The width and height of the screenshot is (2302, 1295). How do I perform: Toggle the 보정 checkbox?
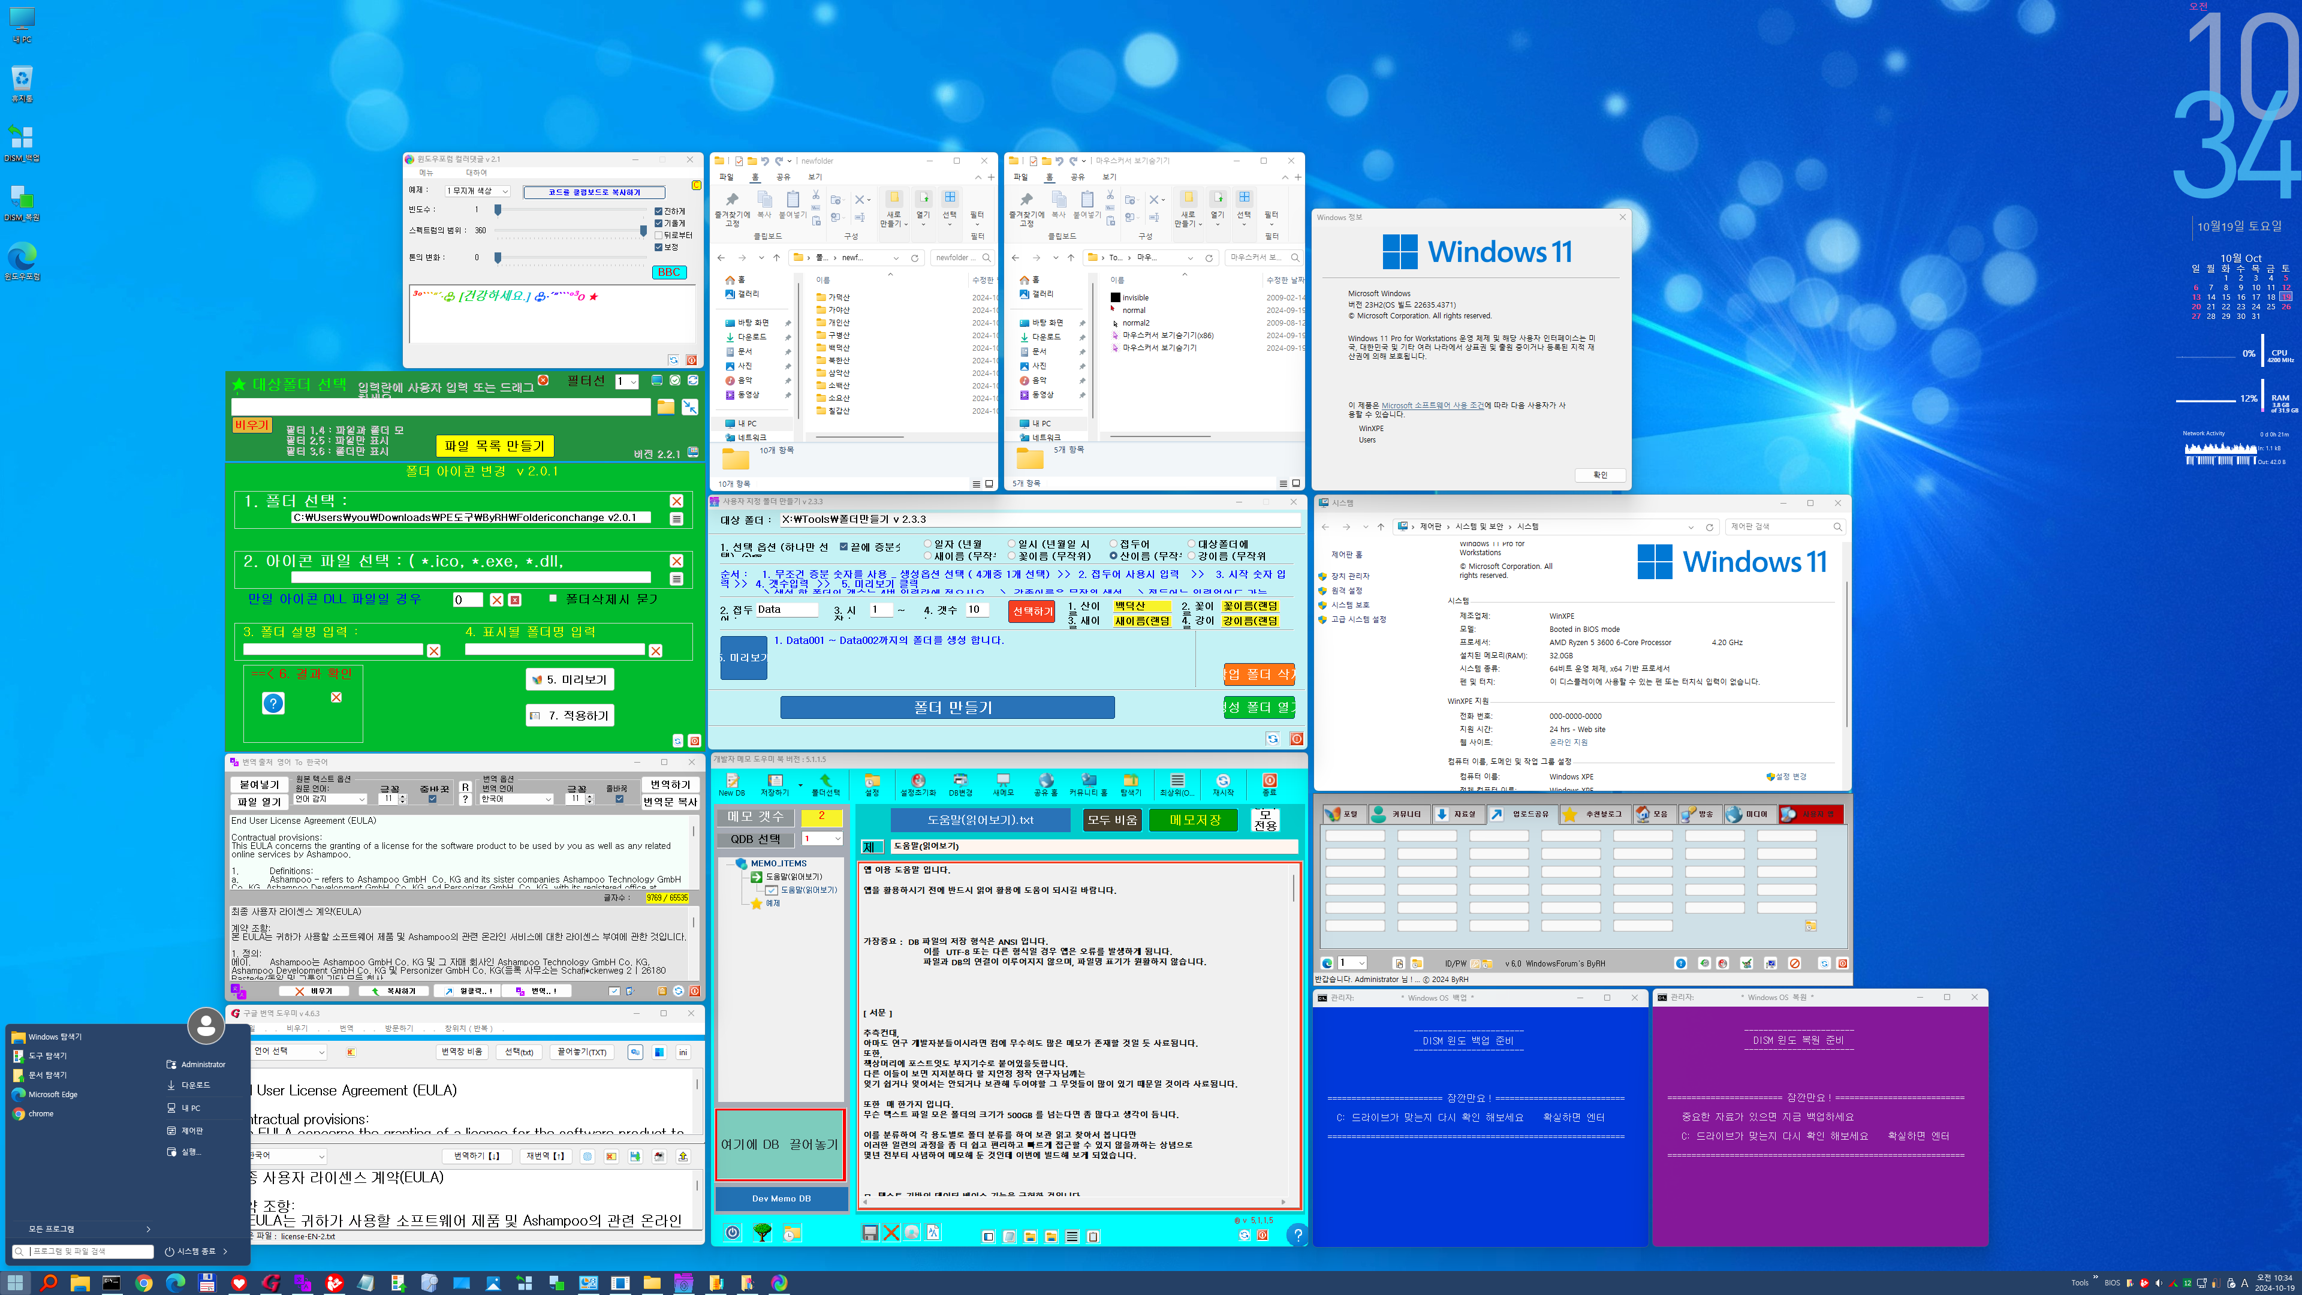tap(659, 248)
